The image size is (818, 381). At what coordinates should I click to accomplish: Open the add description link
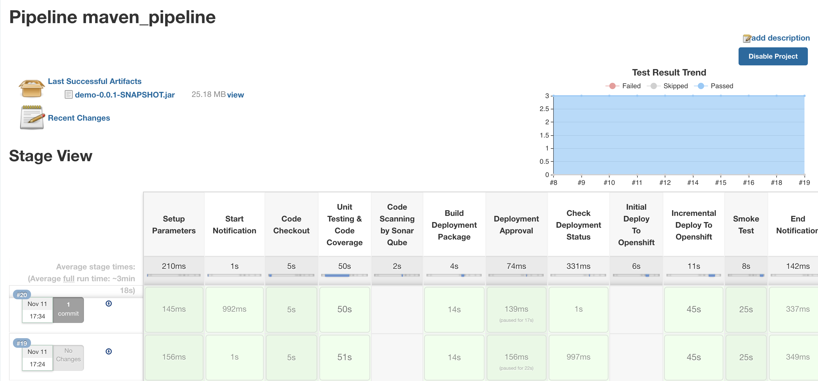point(781,38)
